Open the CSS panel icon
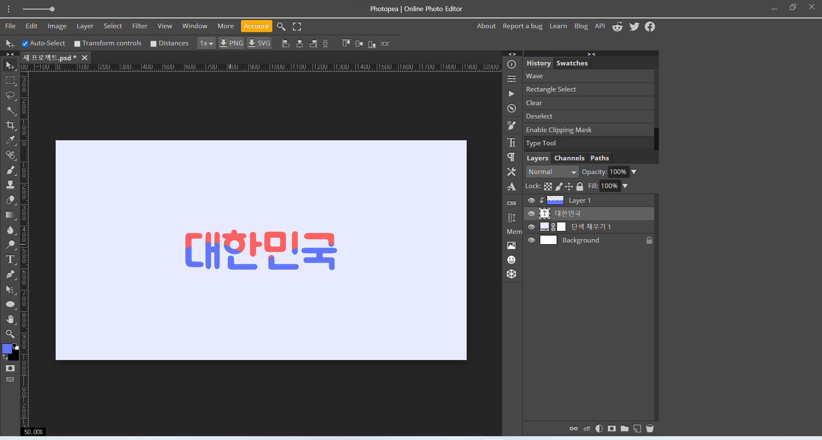 pos(512,203)
